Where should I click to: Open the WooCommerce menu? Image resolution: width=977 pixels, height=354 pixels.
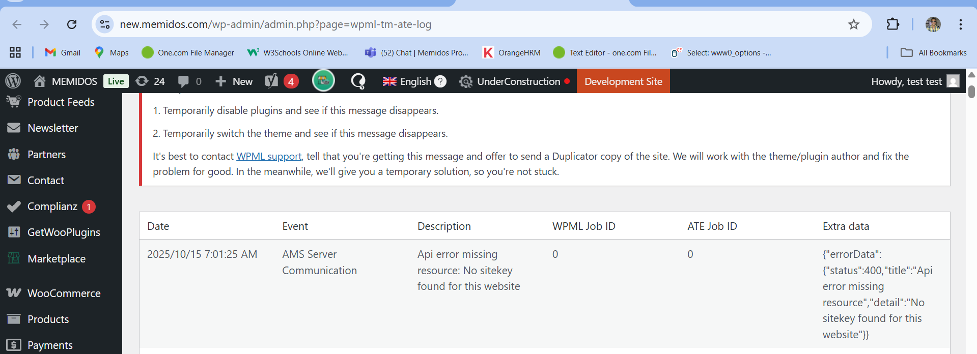pos(64,293)
